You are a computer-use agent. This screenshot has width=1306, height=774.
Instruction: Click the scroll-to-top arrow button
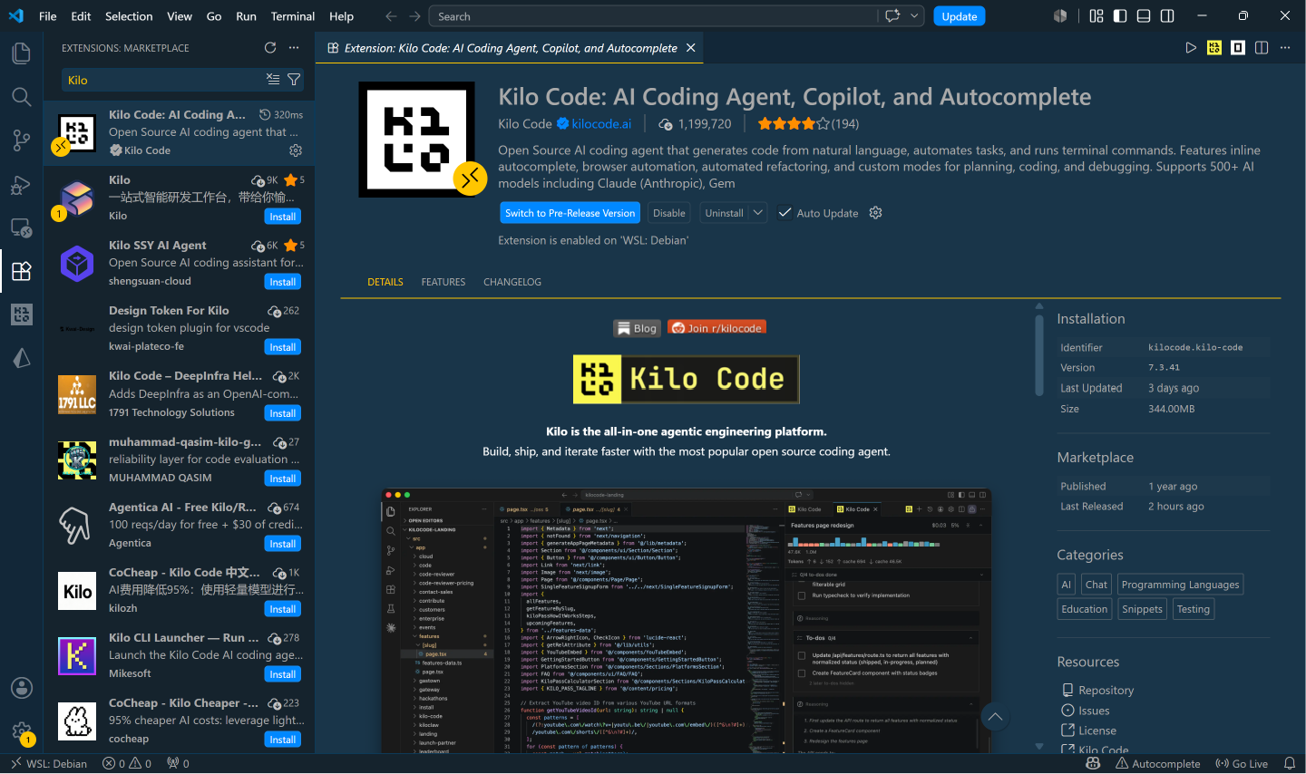click(995, 718)
